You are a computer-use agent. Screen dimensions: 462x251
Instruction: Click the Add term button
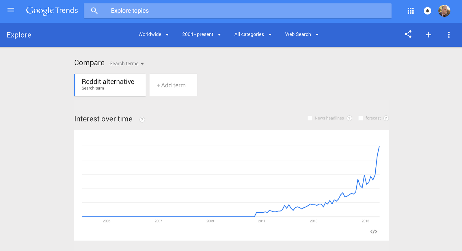point(173,85)
